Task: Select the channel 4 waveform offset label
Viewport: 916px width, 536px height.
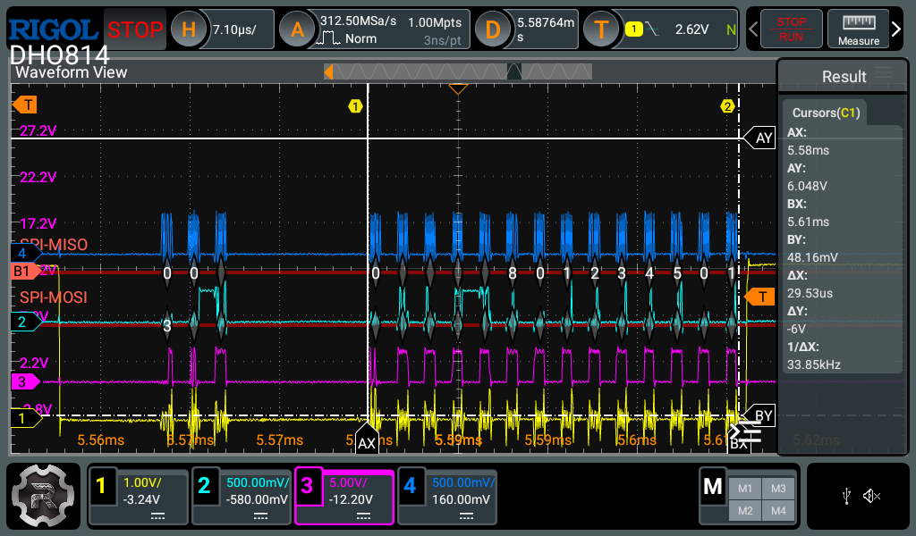Action: point(26,253)
